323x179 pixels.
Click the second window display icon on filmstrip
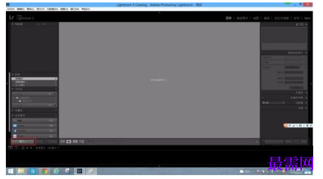(16, 148)
